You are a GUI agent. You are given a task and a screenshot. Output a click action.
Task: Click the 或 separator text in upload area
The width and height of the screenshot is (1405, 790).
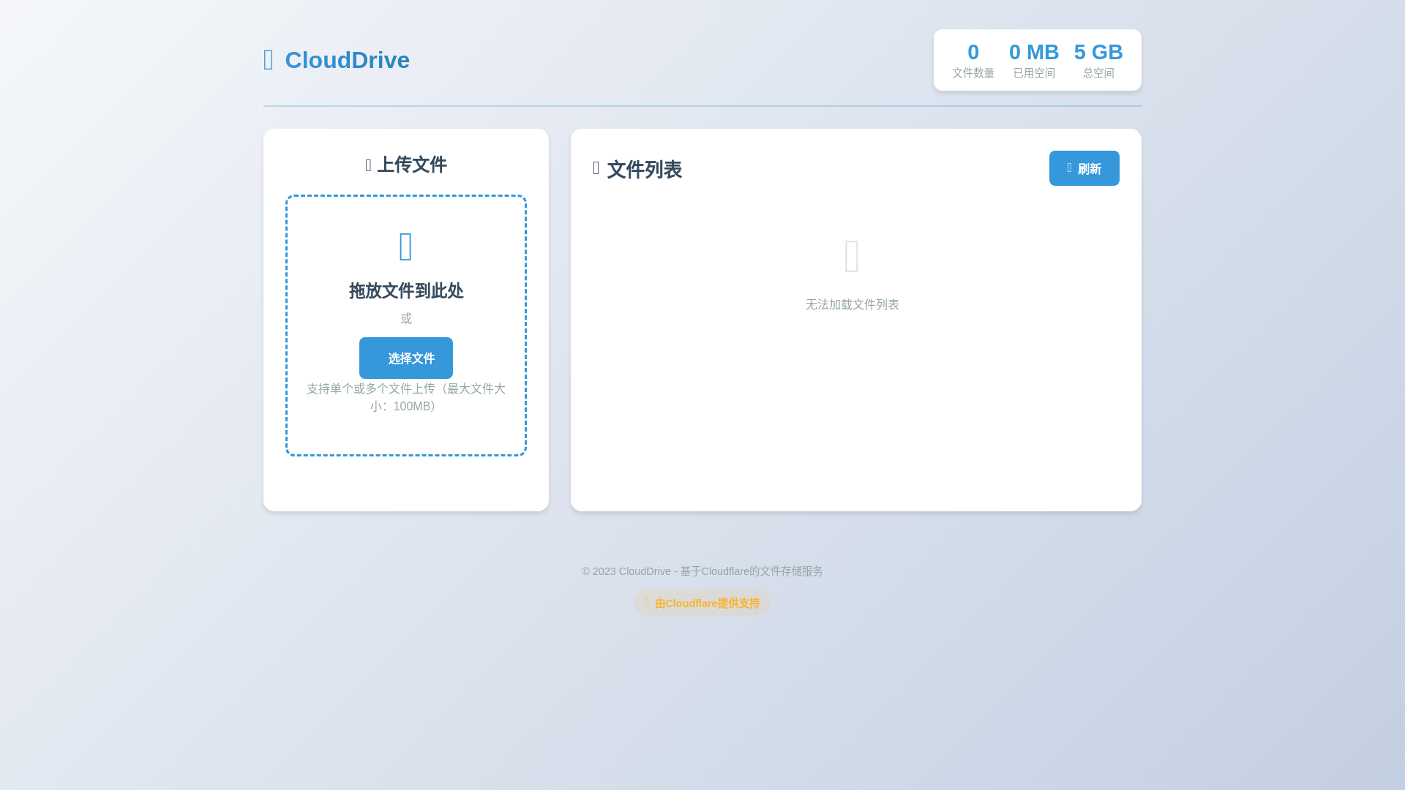pos(406,318)
